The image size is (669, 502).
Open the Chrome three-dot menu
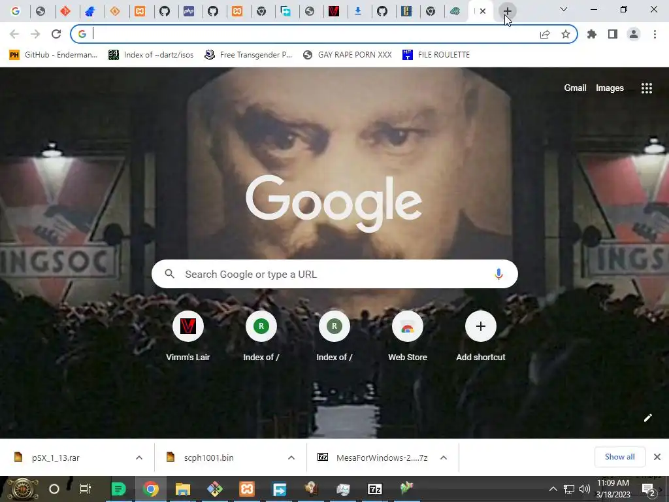[655, 34]
